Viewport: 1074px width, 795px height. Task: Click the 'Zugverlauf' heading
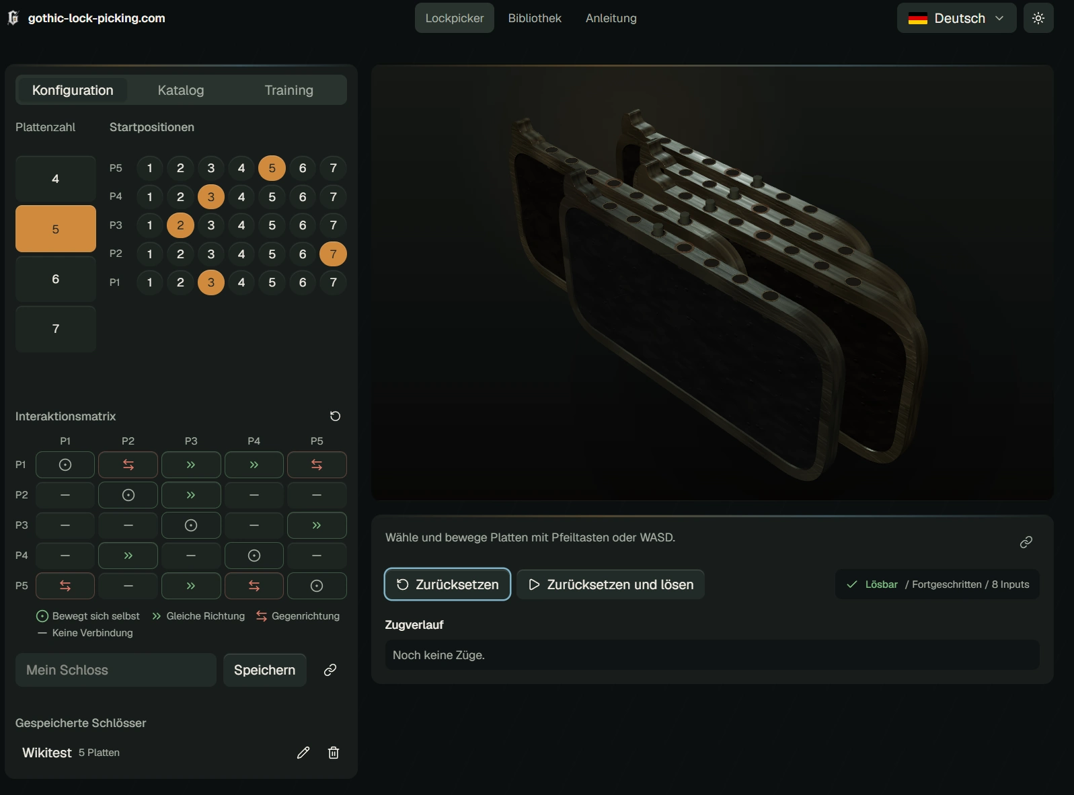414,625
